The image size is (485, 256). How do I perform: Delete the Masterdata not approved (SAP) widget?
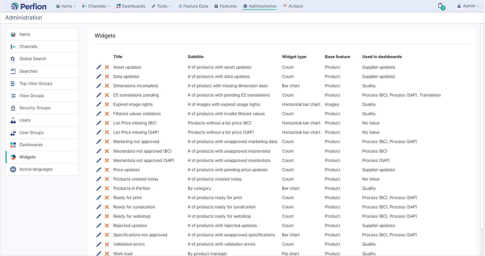tap(107, 160)
